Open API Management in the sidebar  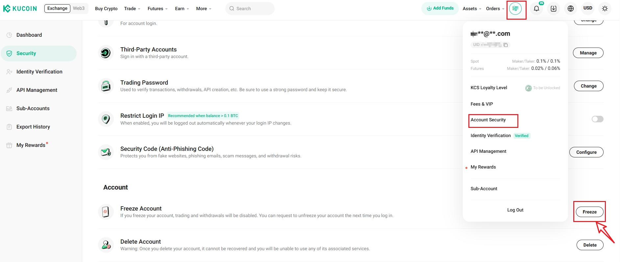coord(39,90)
